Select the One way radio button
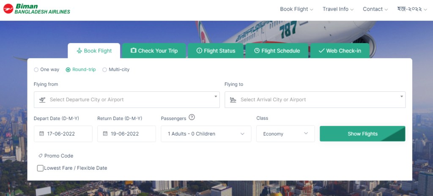Screen dimensions: 433x196 (x=36, y=70)
